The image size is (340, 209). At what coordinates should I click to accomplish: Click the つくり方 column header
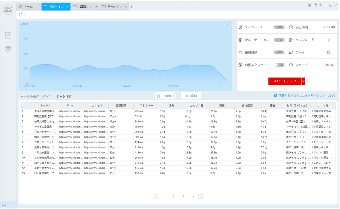[x=323, y=105]
